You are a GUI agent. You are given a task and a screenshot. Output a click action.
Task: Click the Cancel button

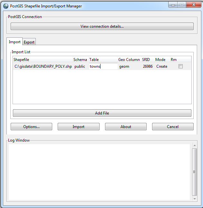click(x=173, y=126)
